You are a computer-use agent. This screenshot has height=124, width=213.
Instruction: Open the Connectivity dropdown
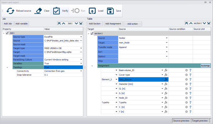81,71
